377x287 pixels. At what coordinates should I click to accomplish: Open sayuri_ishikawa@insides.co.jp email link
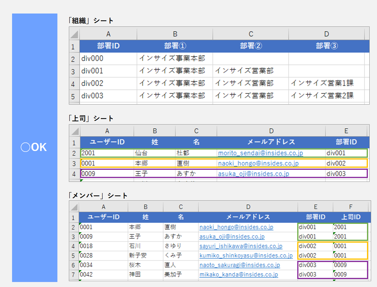(241, 246)
